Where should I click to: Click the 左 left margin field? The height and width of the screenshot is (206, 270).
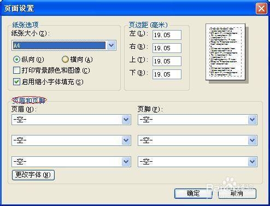(x=167, y=35)
